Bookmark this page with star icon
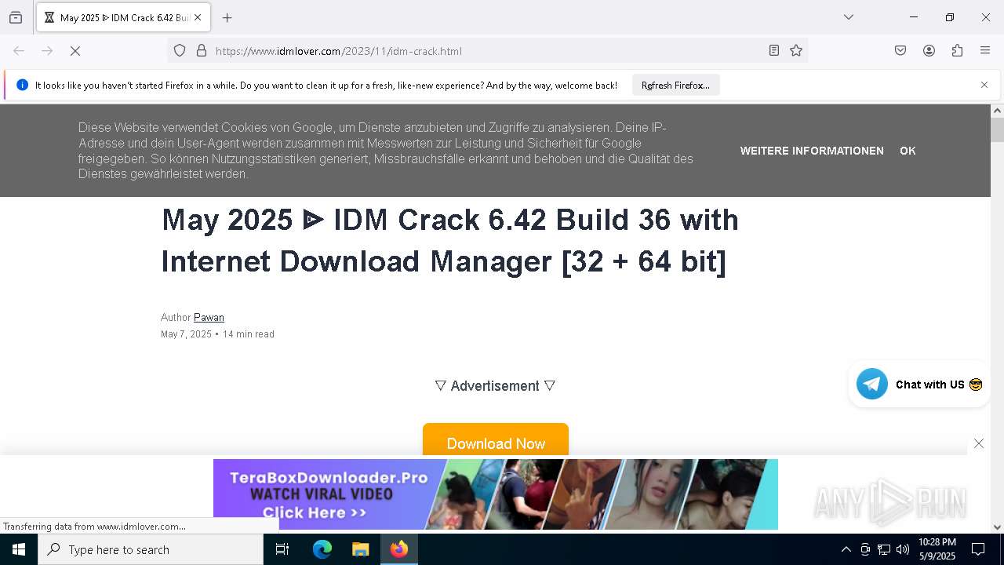Viewport: 1004px width, 565px height. pos(796,51)
